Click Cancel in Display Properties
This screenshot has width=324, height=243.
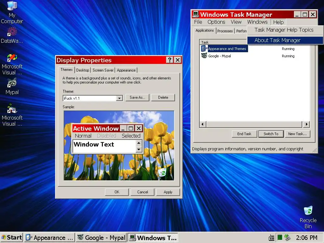[142, 192]
